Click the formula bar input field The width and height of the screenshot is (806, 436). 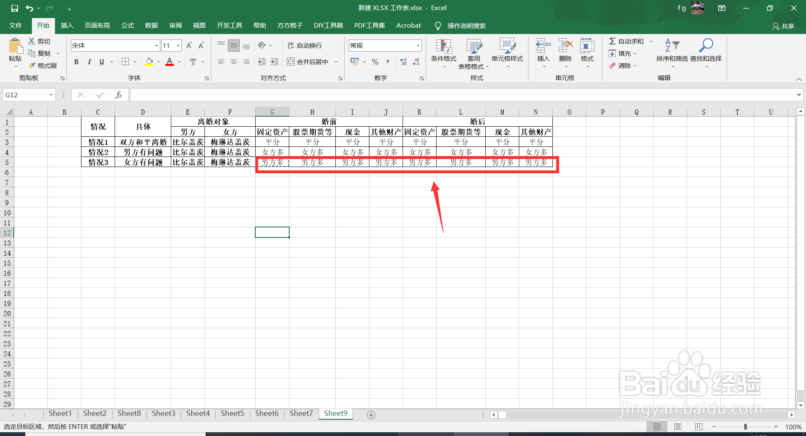tap(463, 95)
